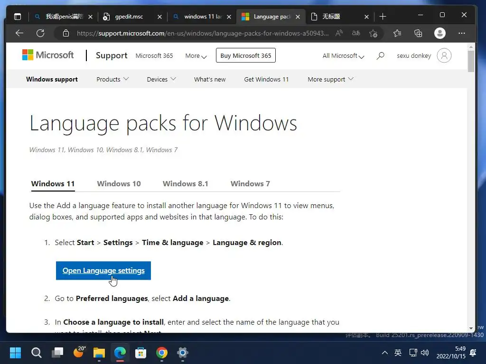Screen dimensions: 486x364
Task: Click the site lock icon
Action: [66, 33]
